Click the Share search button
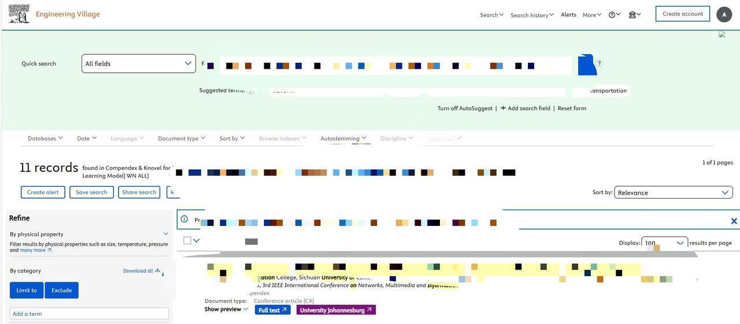 click(139, 192)
